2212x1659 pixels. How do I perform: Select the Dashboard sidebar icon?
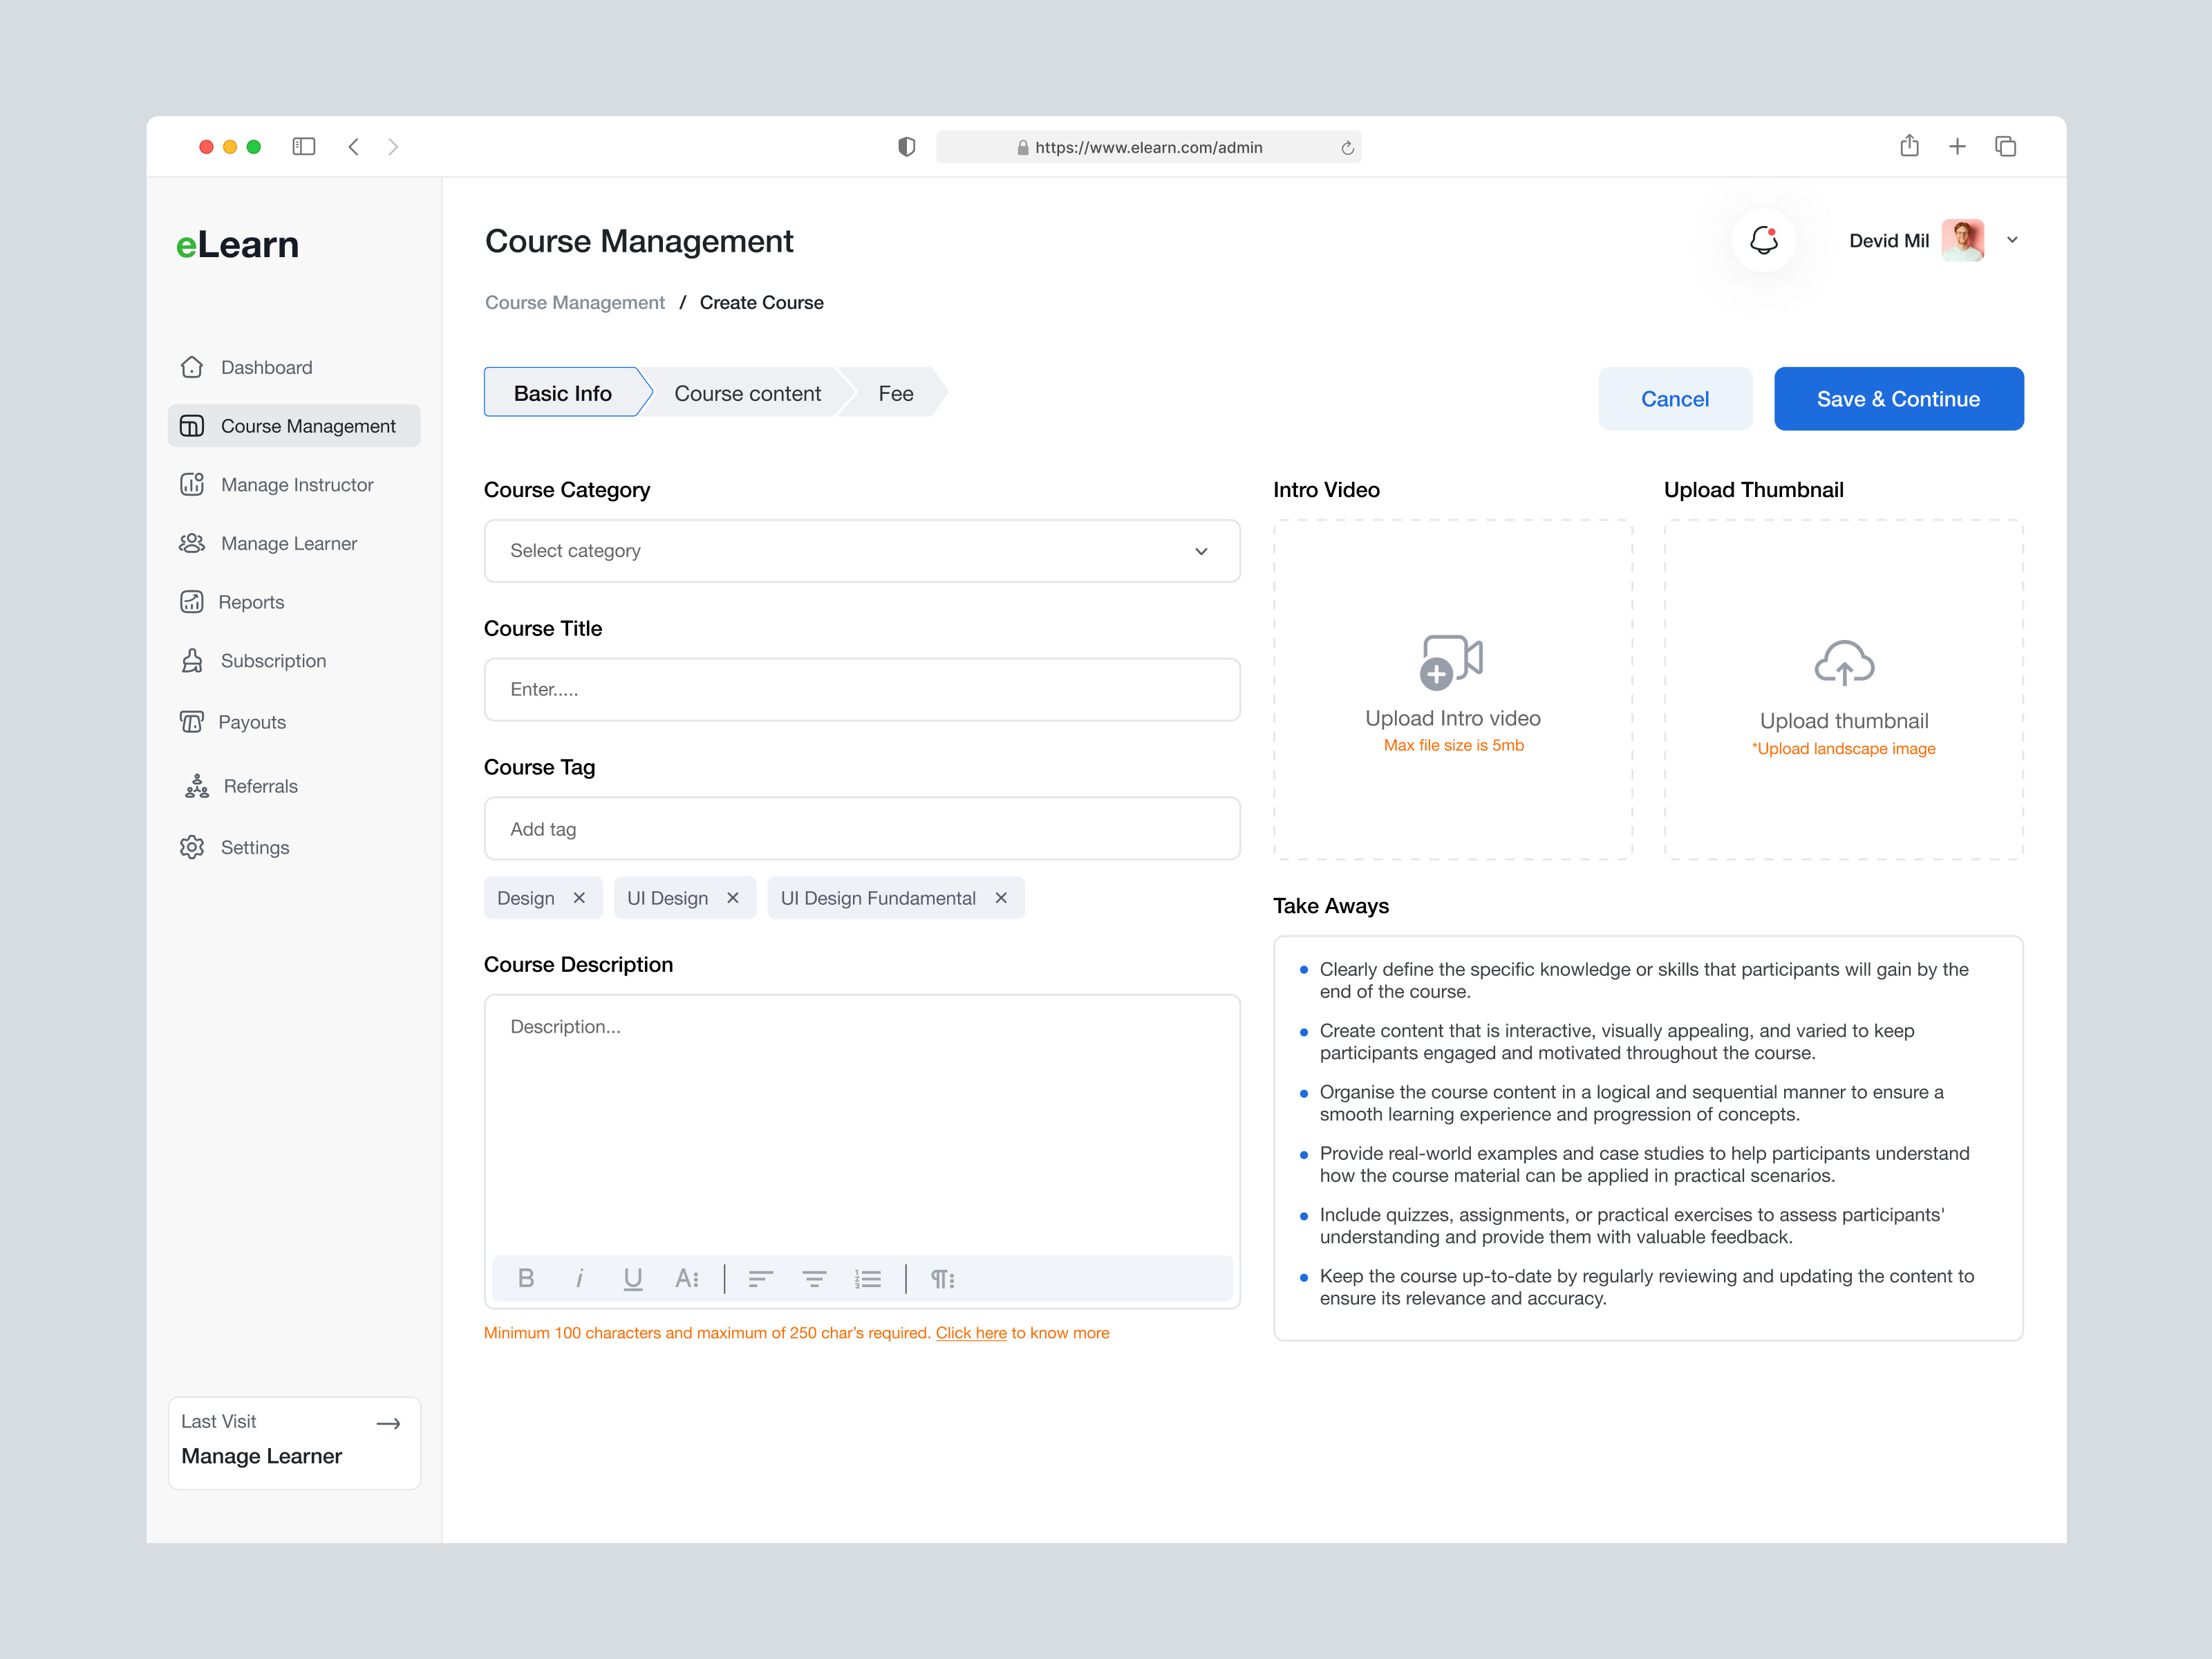click(x=192, y=367)
